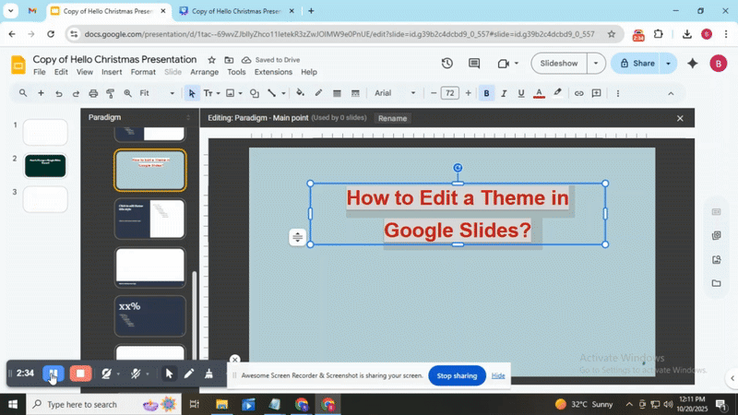Toggle bold formatting

[x=487, y=93]
